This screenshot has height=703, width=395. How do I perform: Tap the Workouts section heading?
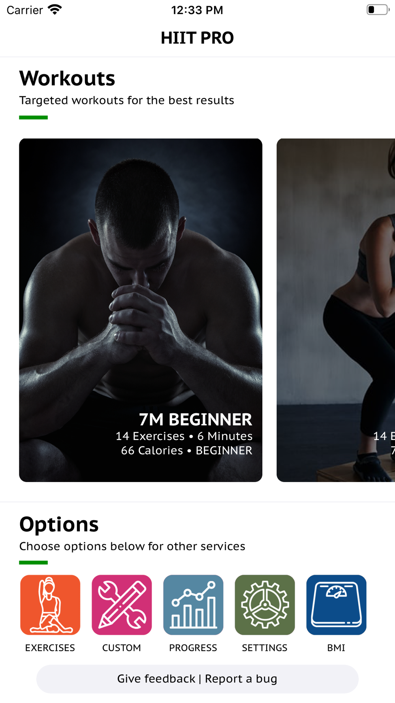[x=67, y=78]
